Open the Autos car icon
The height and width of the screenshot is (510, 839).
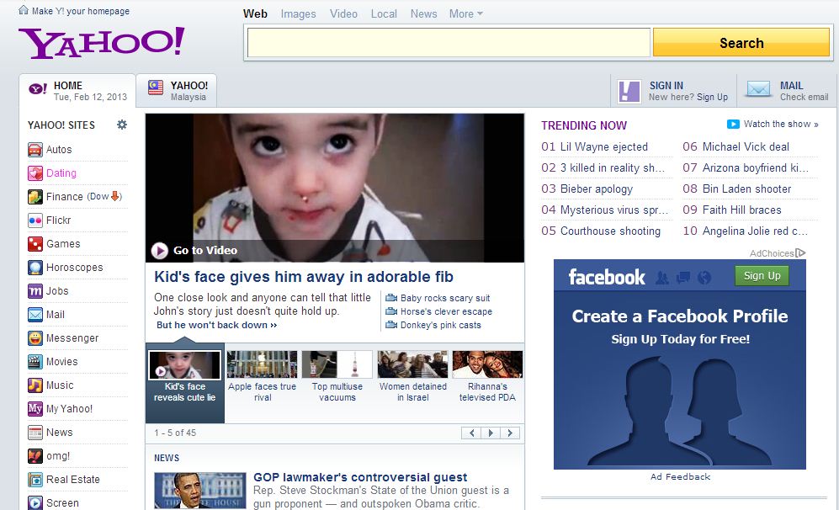pyautogui.click(x=35, y=150)
